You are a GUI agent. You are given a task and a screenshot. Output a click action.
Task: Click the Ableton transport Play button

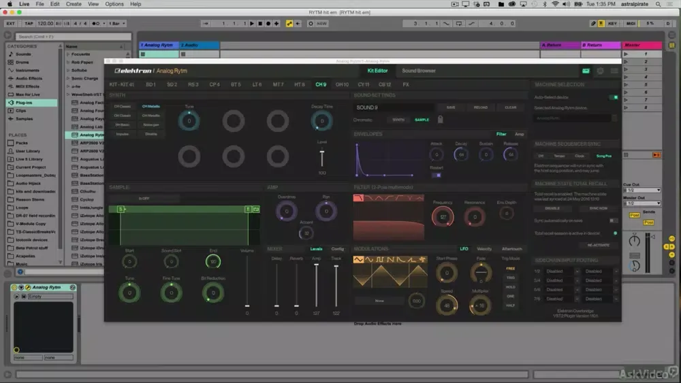(x=252, y=23)
